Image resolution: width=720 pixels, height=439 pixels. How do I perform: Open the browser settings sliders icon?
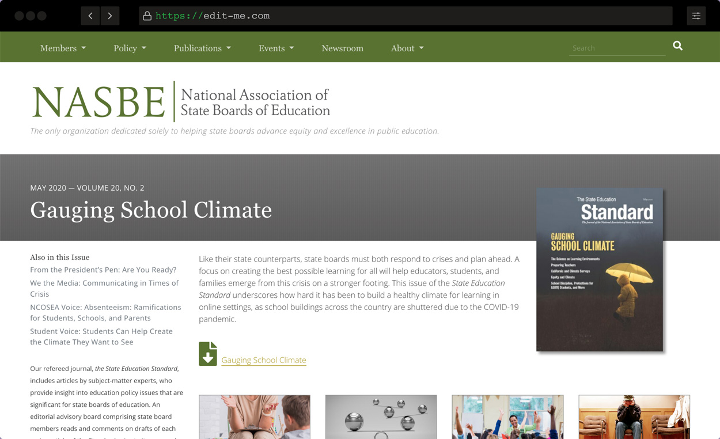click(696, 16)
